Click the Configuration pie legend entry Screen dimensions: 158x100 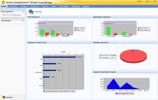tap(107, 58)
